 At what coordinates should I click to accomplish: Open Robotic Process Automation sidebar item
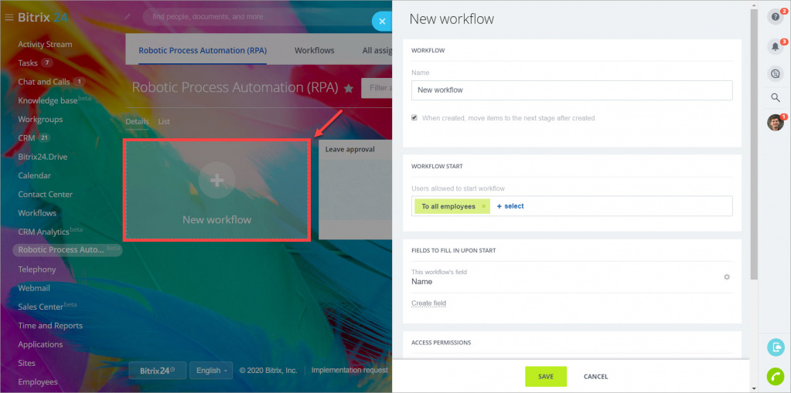(67, 250)
